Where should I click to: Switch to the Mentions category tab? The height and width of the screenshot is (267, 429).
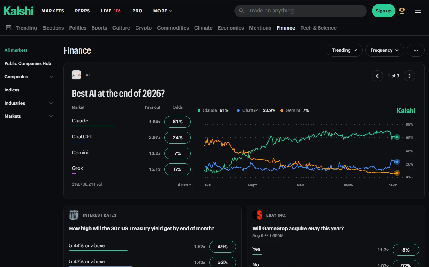point(260,28)
